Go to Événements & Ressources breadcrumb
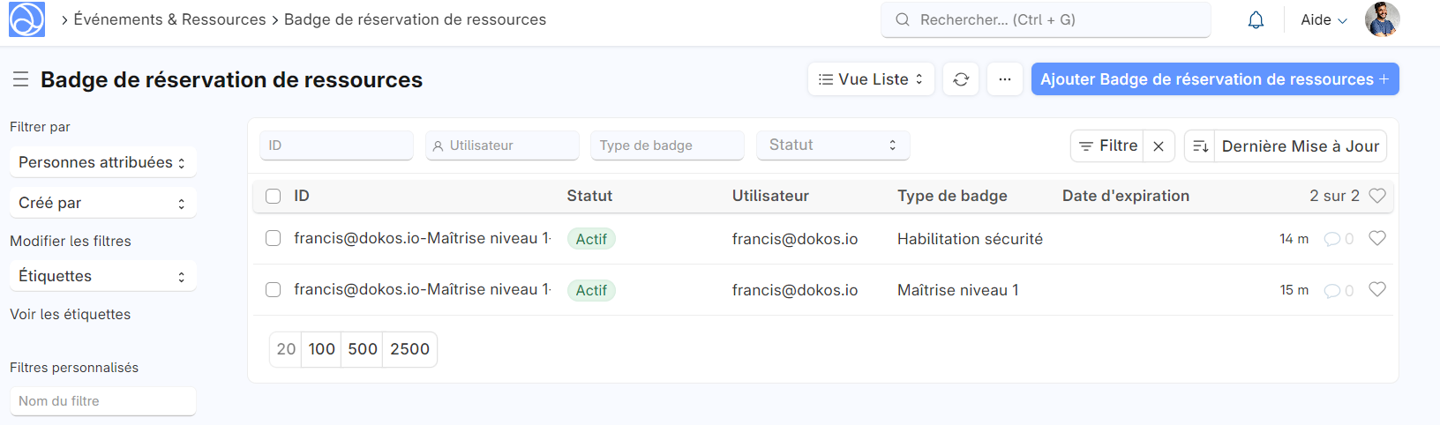This screenshot has width=1440, height=425. coord(169,19)
